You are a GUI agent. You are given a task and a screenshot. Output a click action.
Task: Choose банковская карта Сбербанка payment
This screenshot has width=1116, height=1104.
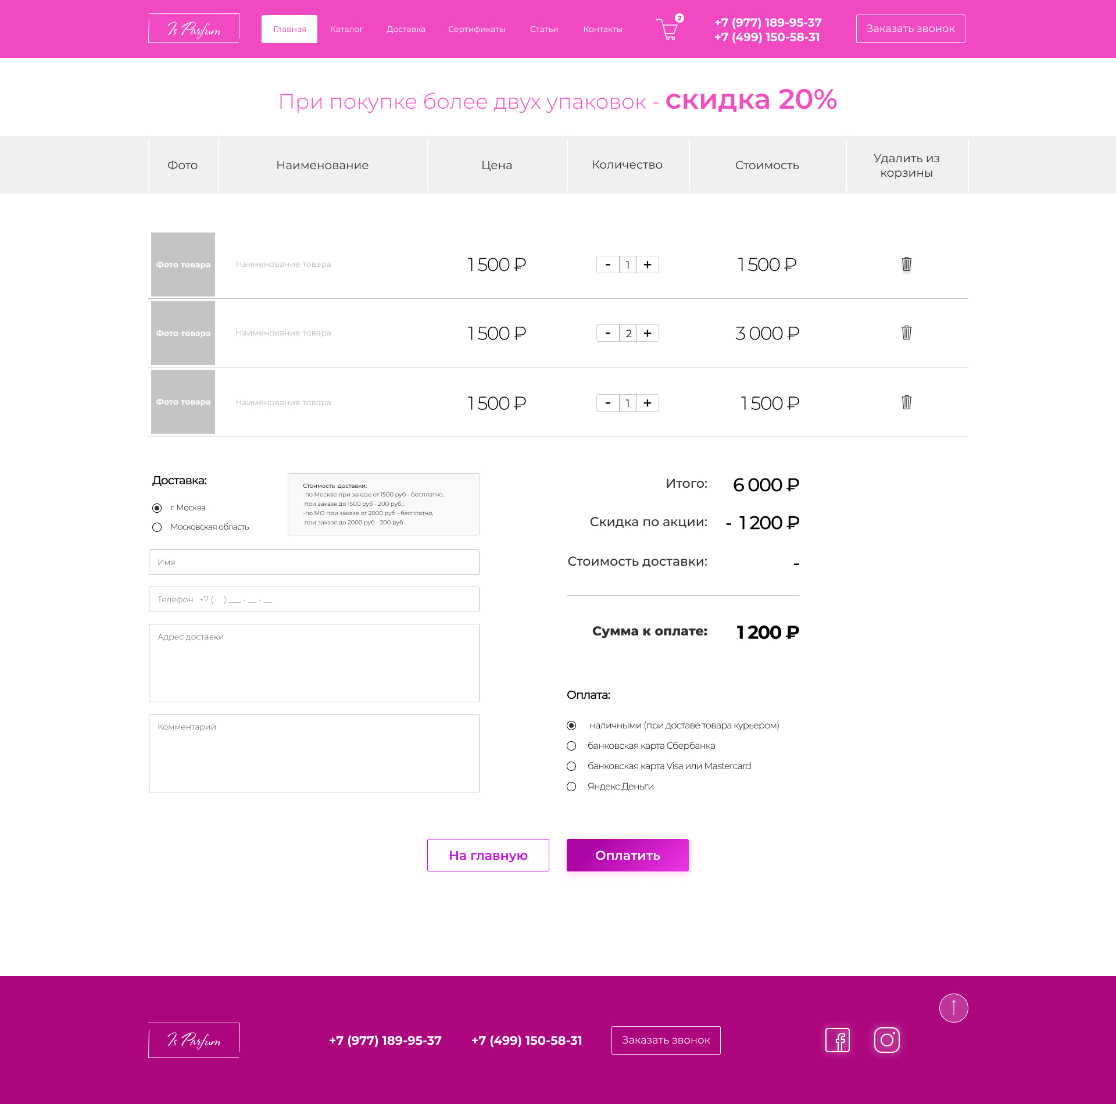(571, 746)
